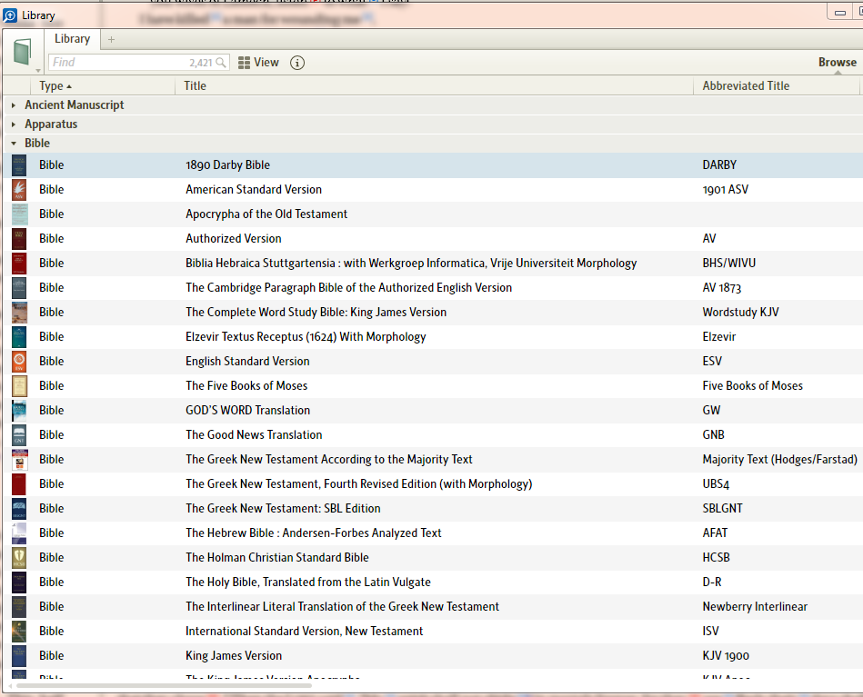
Task: Open the green book panel menu icon
Action: [x=22, y=51]
